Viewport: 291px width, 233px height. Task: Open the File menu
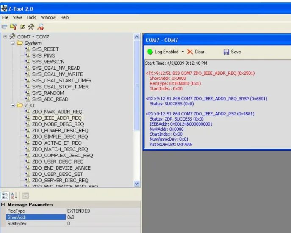pos(5,17)
